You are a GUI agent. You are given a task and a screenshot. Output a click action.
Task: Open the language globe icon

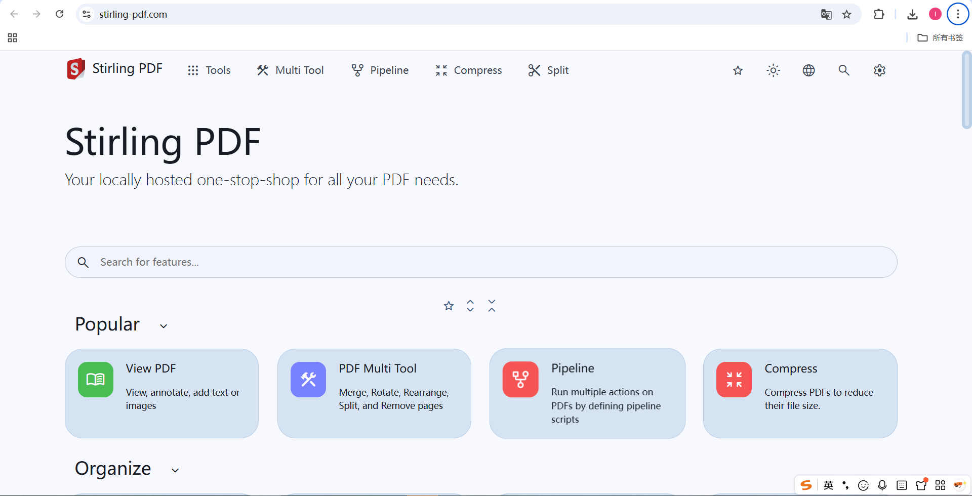[808, 70]
